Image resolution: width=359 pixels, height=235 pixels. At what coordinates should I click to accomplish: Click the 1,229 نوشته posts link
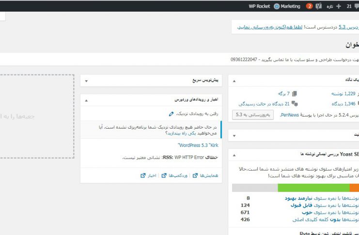pos(343,93)
